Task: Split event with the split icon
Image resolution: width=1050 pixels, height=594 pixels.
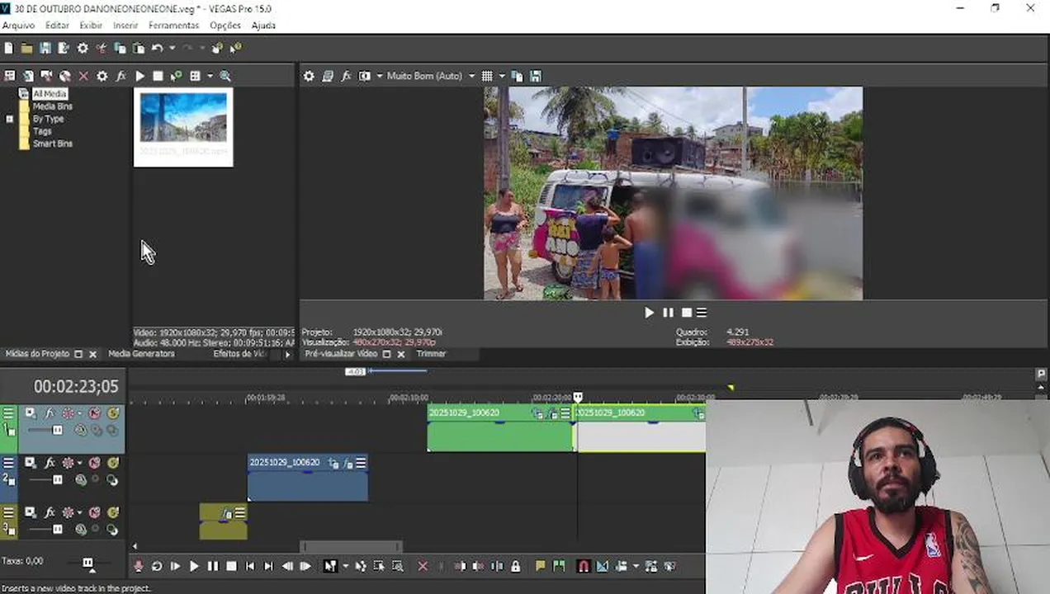Action: 497,566
